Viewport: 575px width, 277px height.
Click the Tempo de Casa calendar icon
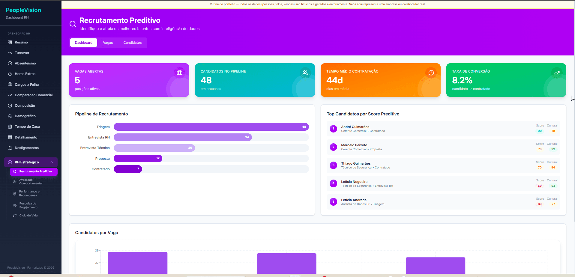click(x=10, y=127)
